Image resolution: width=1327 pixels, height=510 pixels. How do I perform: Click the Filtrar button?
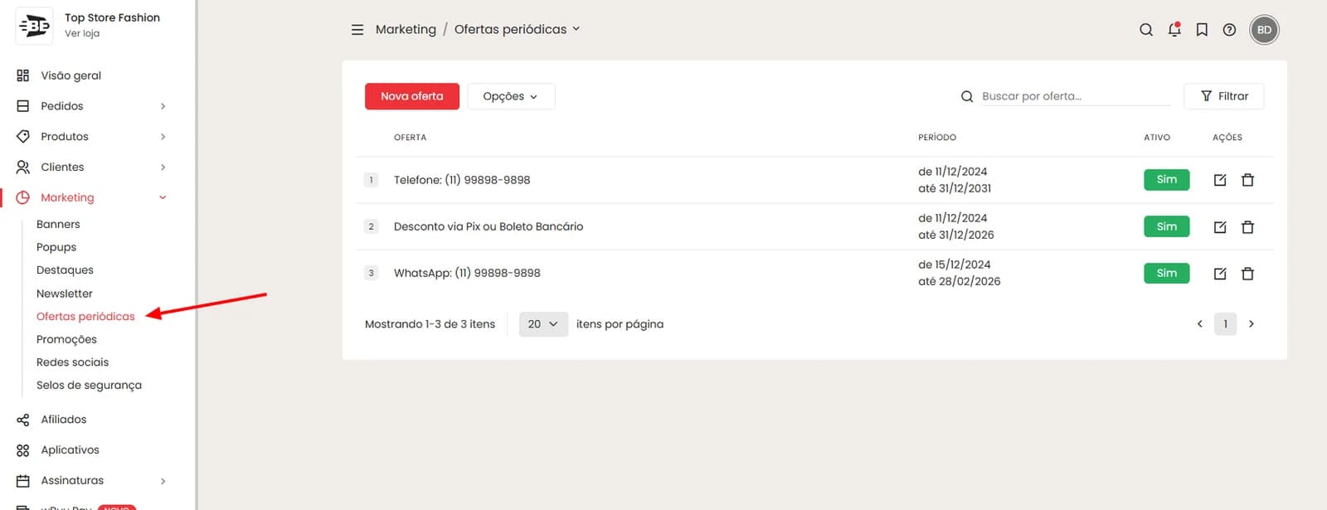(1224, 96)
